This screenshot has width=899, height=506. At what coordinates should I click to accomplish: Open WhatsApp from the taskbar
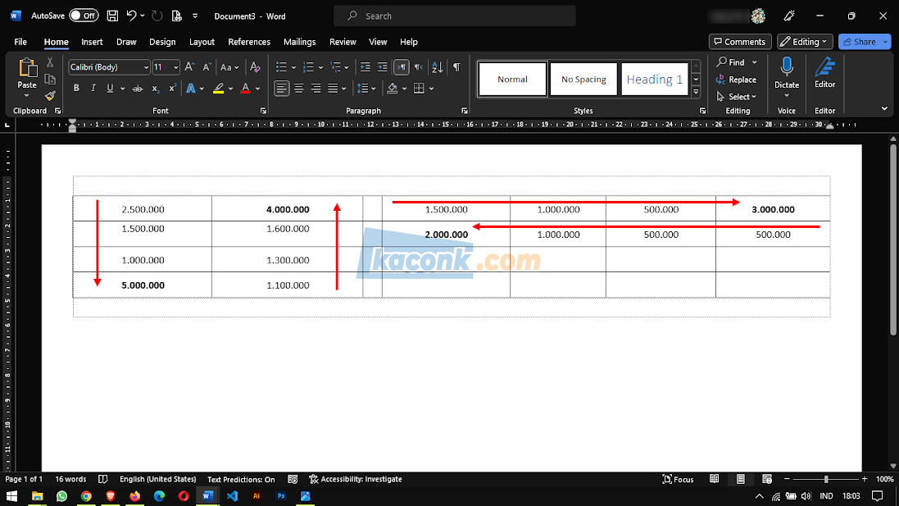tap(61, 495)
